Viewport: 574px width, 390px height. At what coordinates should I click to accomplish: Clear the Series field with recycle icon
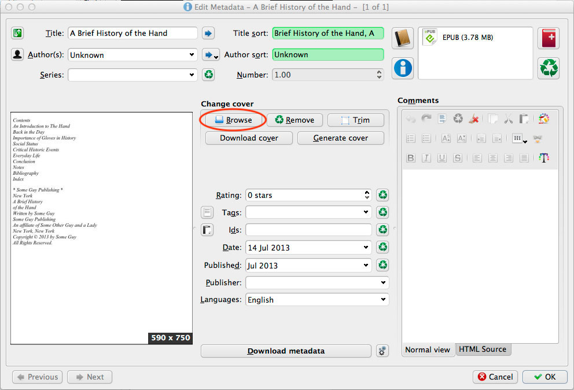pos(208,75)
